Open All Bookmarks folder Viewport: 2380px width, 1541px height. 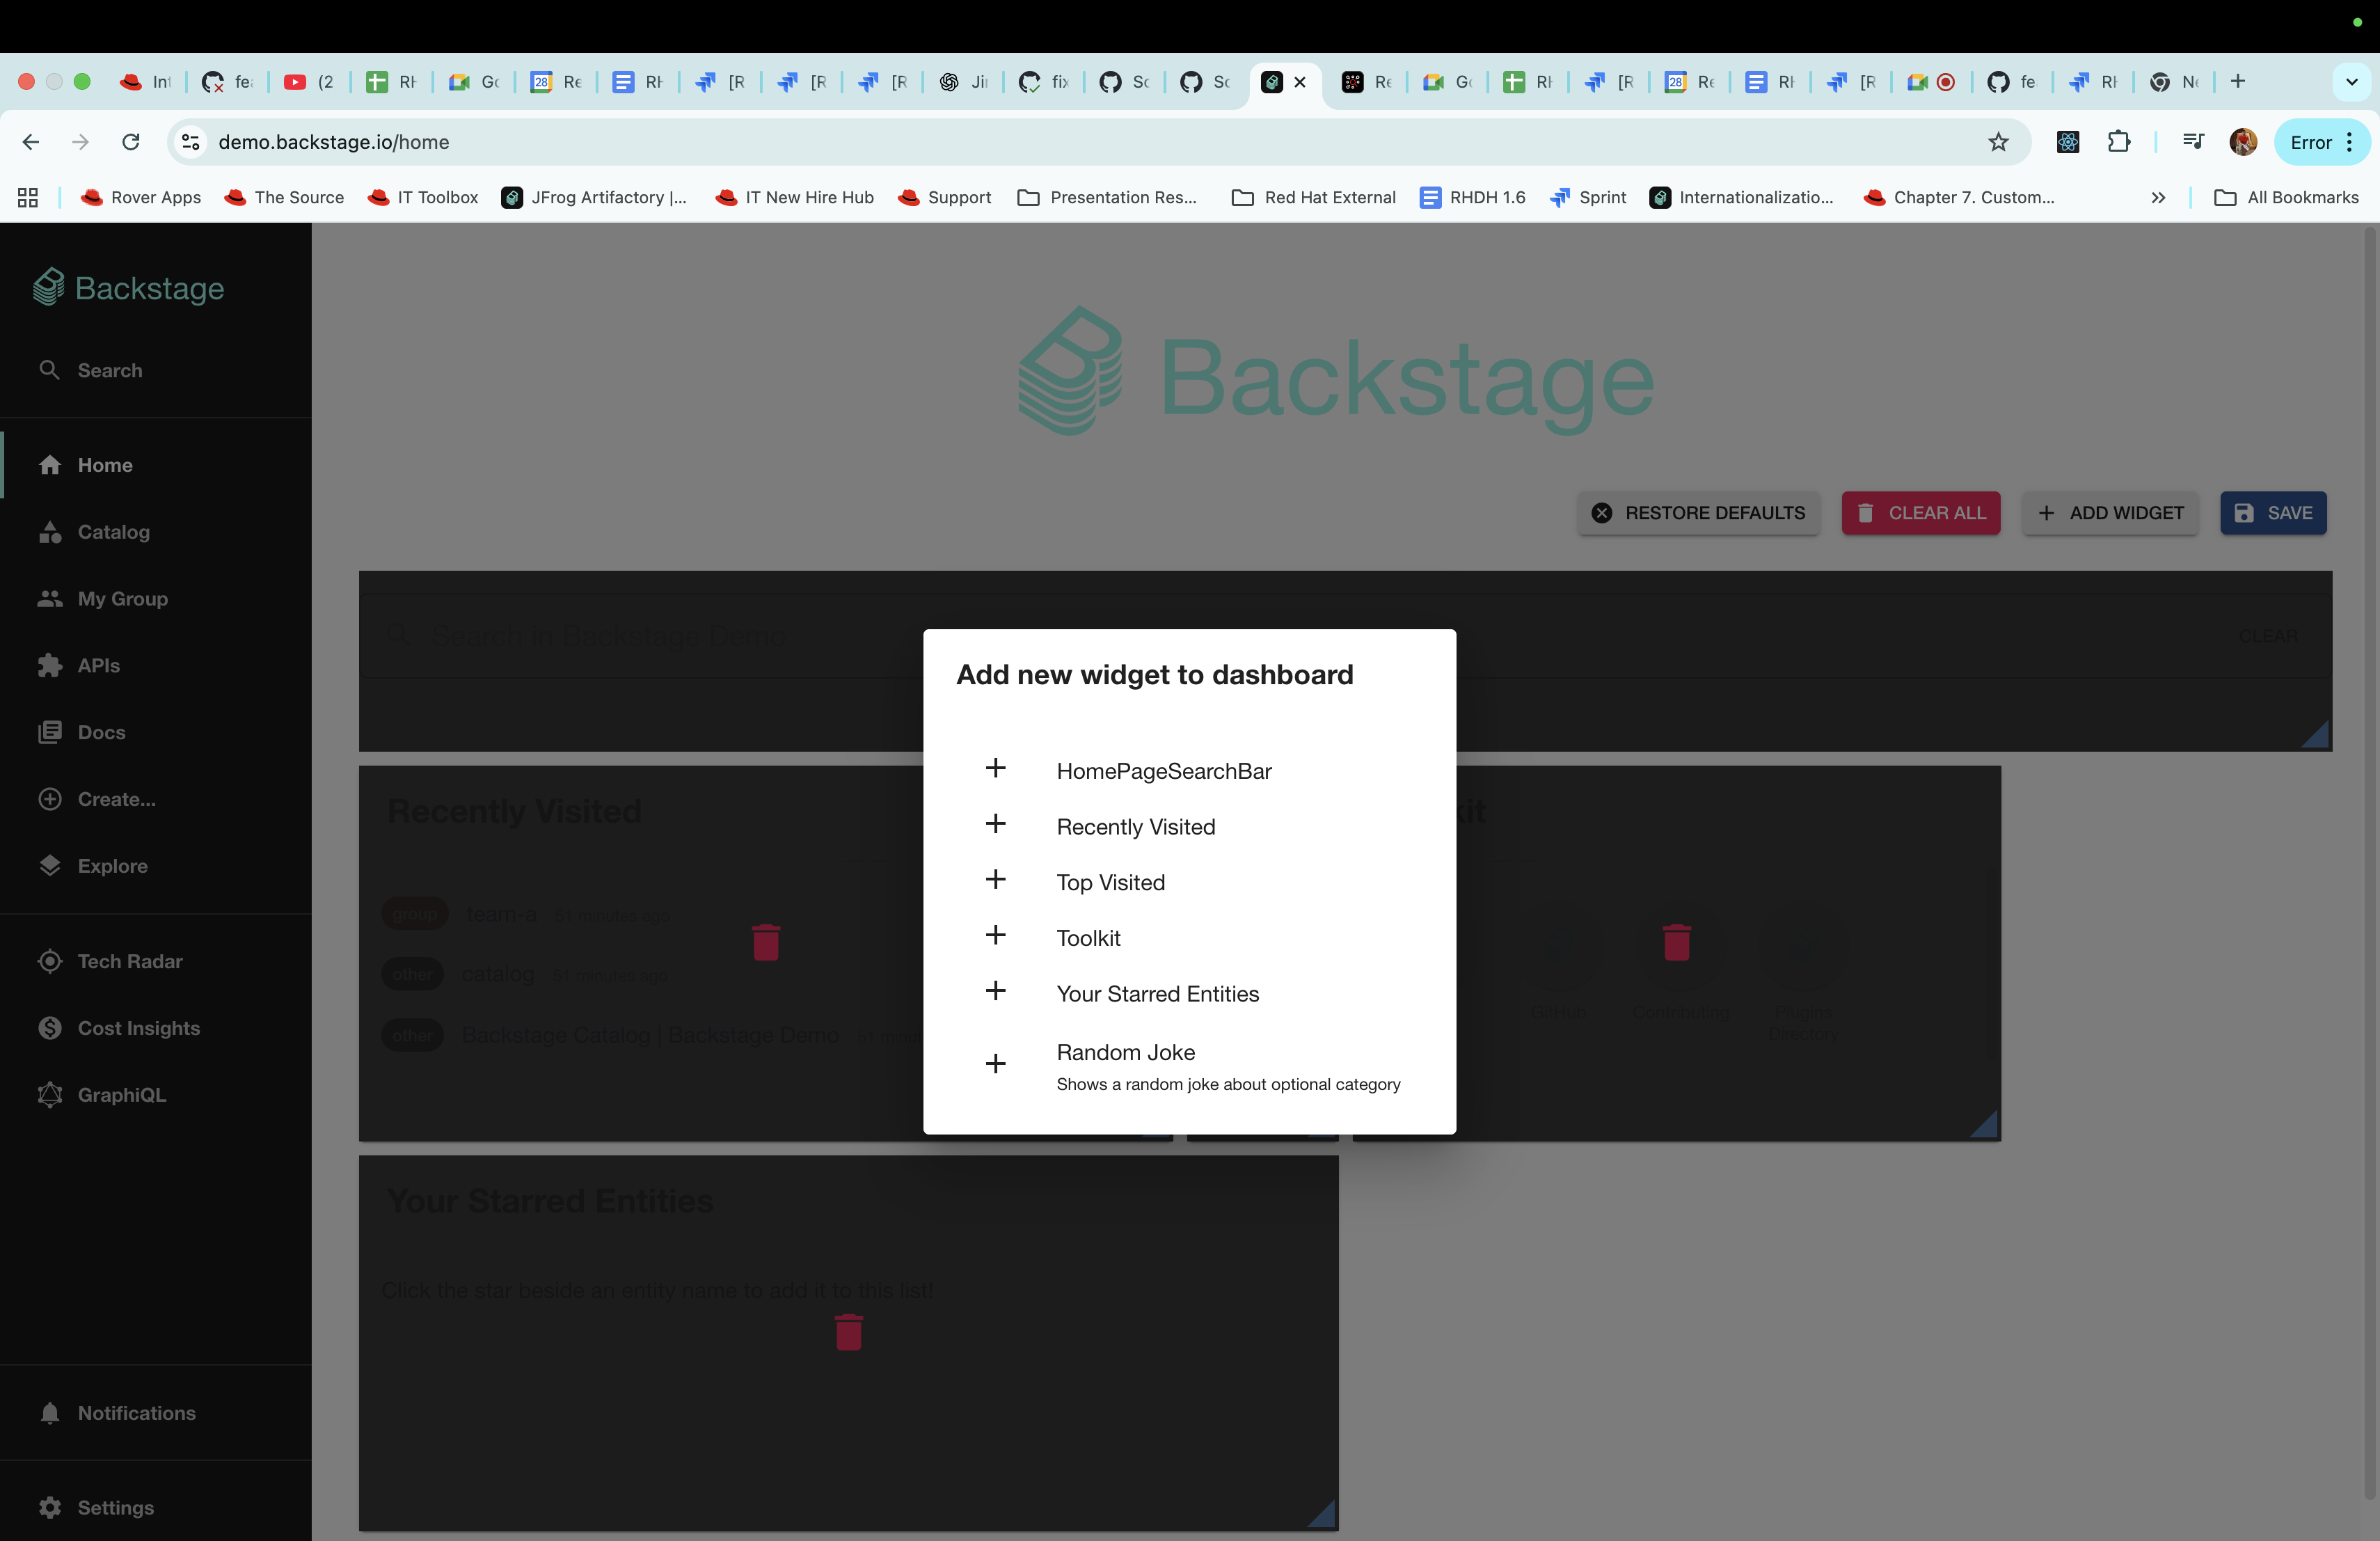tap(2287, 198)
